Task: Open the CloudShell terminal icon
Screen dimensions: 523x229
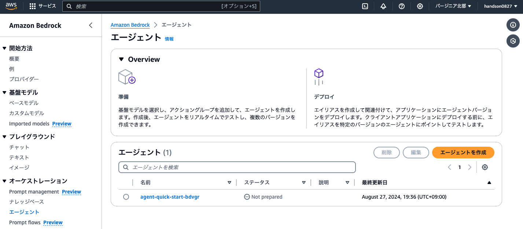Action: click(x=365, y=6)
